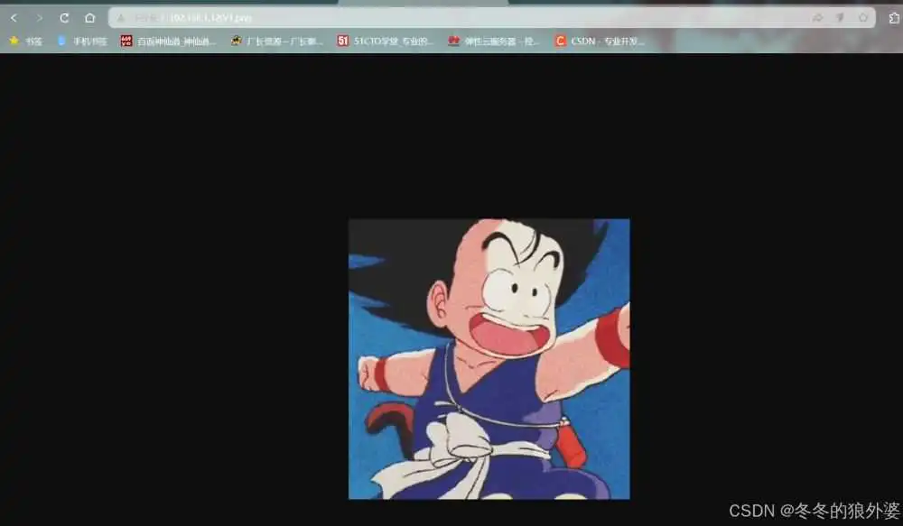The width and height of the screenshot is (903, 526).
Task: Click the CSDN watermark text
Action: pos(815,511)
